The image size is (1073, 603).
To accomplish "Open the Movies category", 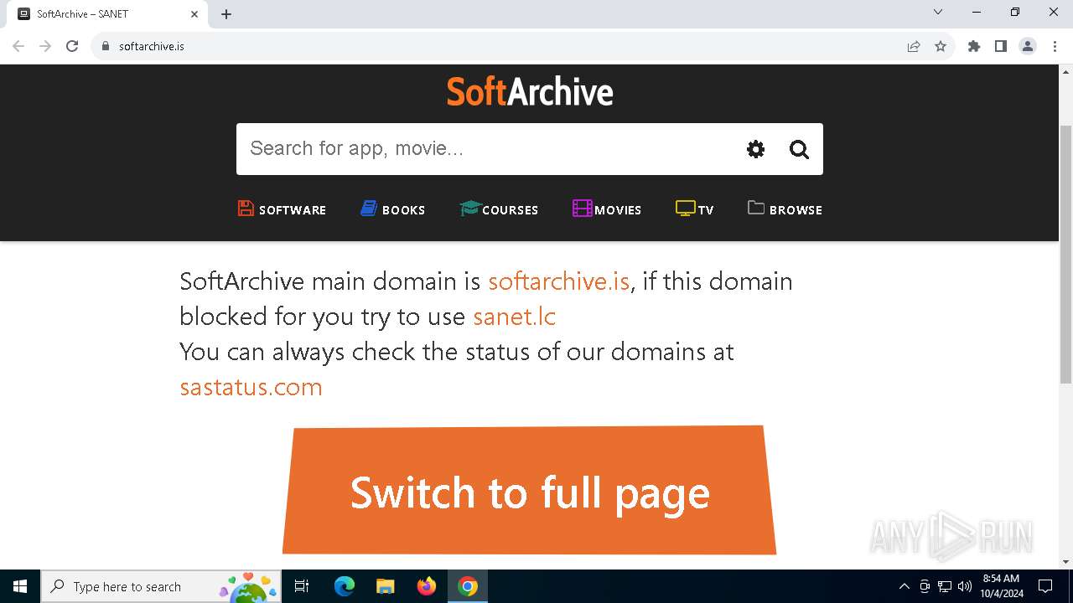I will (x=607, y=209).
